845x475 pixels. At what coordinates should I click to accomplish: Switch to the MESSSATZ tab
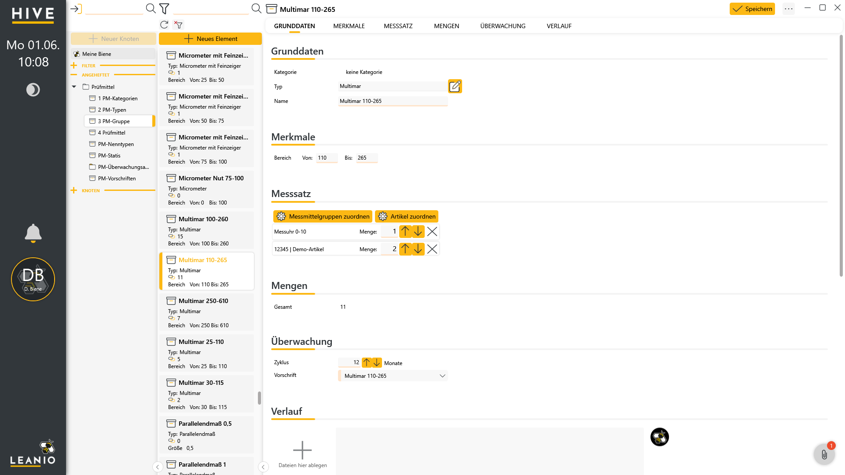point(398,26)
